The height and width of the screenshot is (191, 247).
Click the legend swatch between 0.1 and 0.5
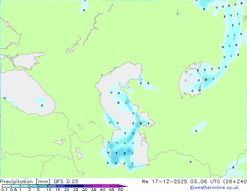click(x=7, y=186)
